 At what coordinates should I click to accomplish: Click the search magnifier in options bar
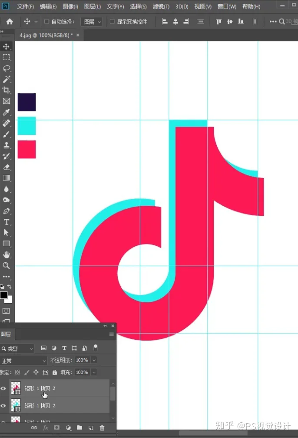(x=282, y=21)
